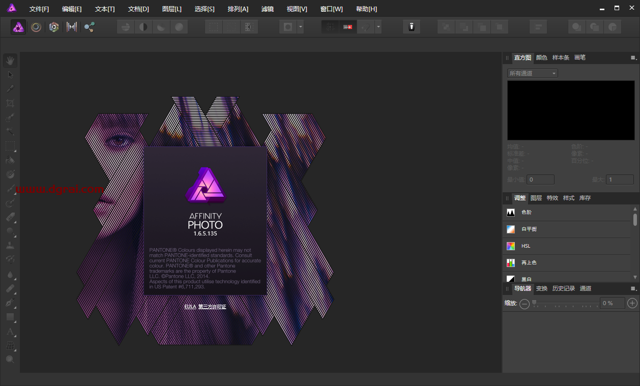Open the histogram panel options menu
The width and height of the screenshot is (640, 386).
pyautogui.click(x=633, y=58)
